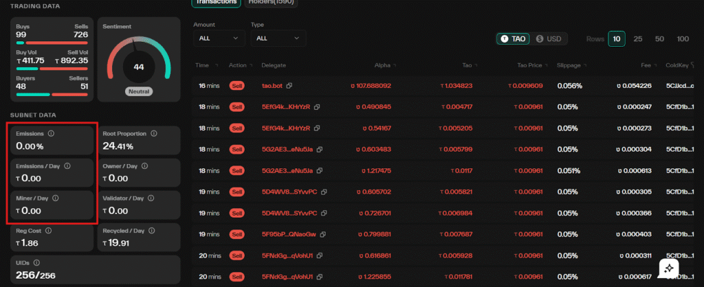704x287 pixels.
Task: Show 100 rows per page
Action: (682, 39)
